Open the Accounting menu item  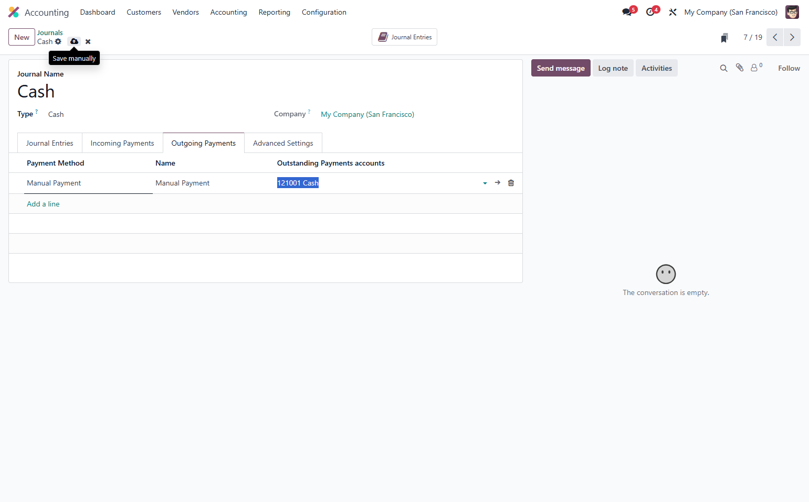point(228,12)
